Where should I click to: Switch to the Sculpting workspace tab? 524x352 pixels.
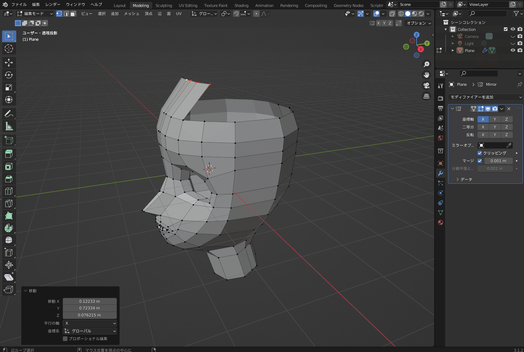click(164, 5)
